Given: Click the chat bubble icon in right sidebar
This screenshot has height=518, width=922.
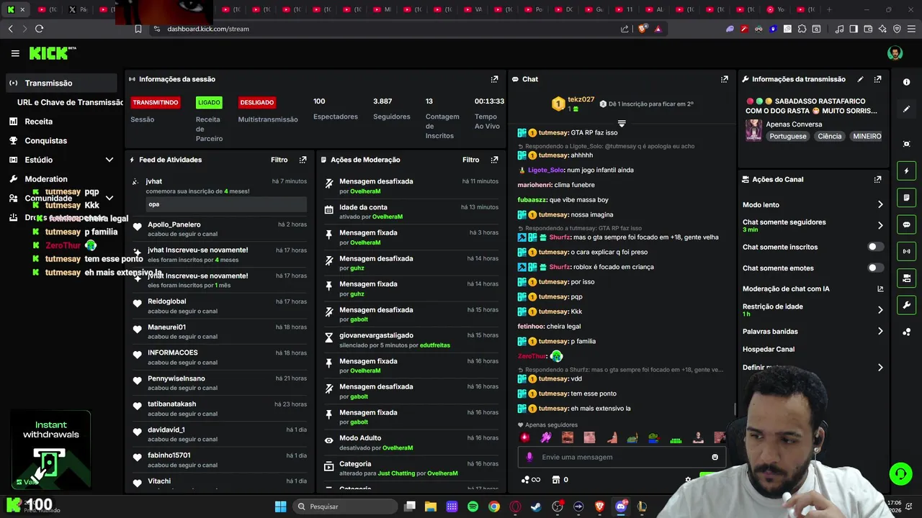Looking at the screenshot, I should (x=906, y=224).
